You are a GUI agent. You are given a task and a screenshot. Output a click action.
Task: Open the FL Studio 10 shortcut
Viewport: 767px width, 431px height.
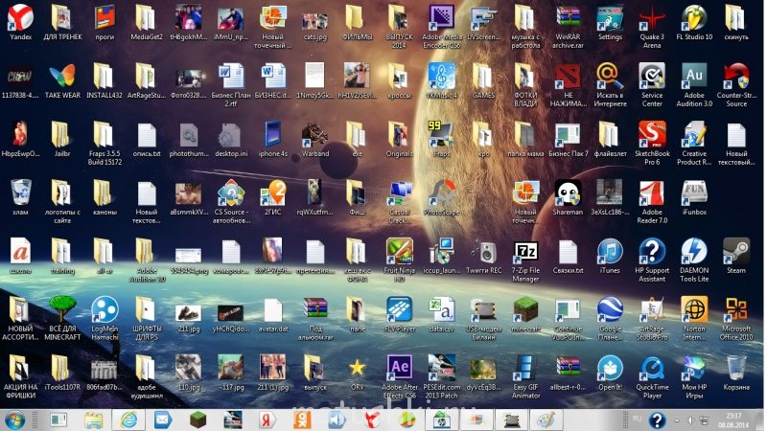(693, 18)
